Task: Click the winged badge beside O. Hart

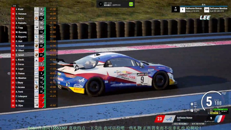Action: [36, 41]
